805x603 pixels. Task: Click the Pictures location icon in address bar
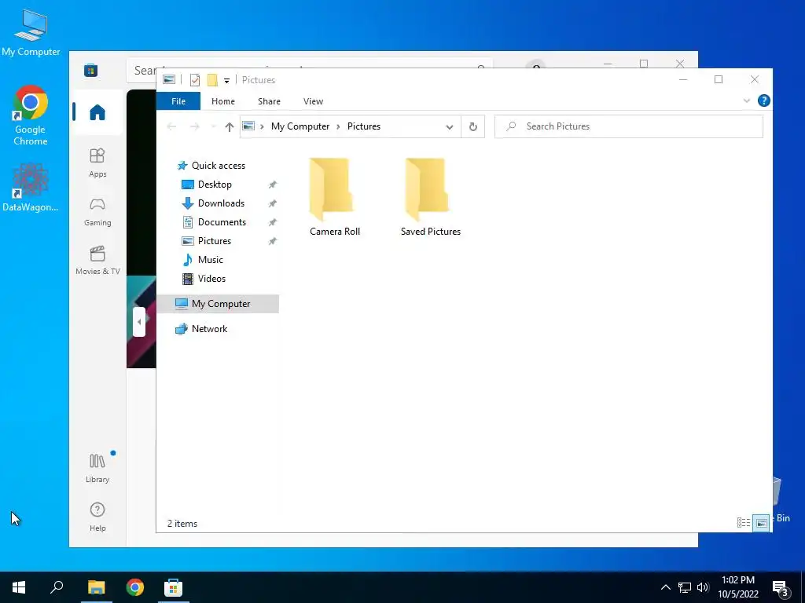point(248,126)
